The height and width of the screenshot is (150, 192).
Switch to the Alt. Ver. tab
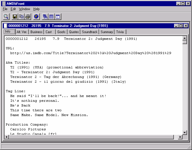pyautogui.click(x=22, y=32)
